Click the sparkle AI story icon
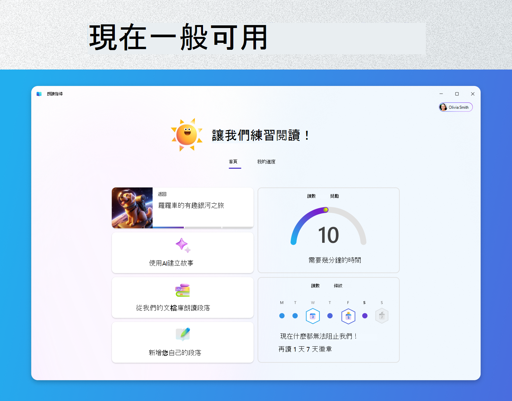Image resolution: width=512 pixels, height=401 pixels. (183, 245)
